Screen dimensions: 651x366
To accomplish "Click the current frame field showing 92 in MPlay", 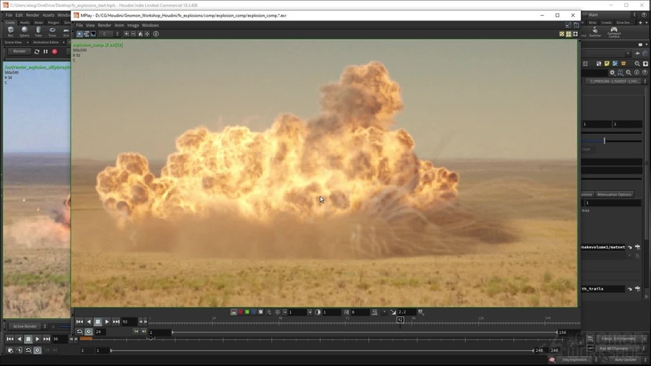I will tap(129, 322).
